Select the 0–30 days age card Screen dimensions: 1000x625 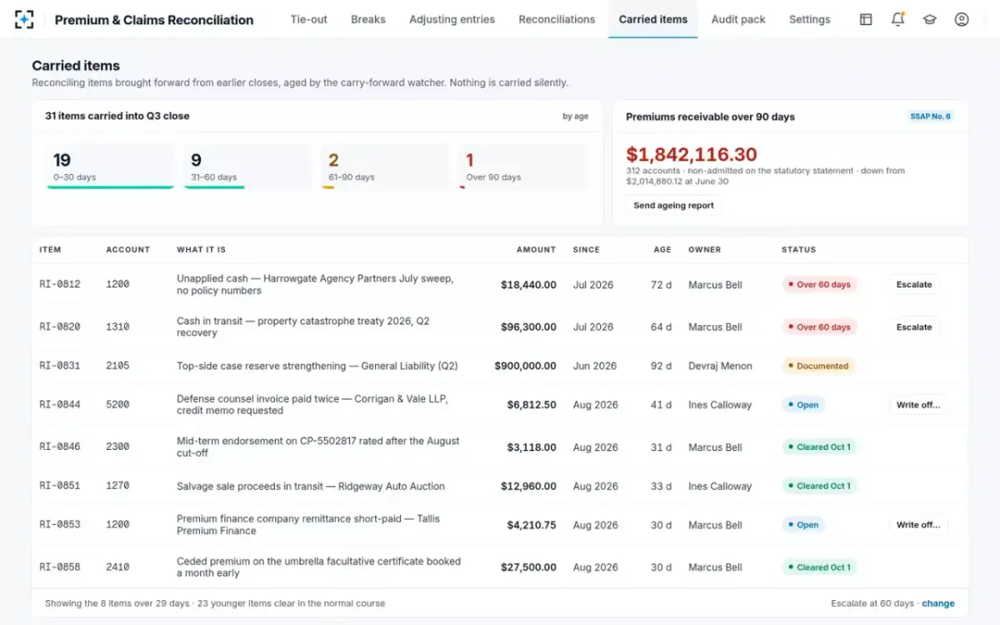110,167
